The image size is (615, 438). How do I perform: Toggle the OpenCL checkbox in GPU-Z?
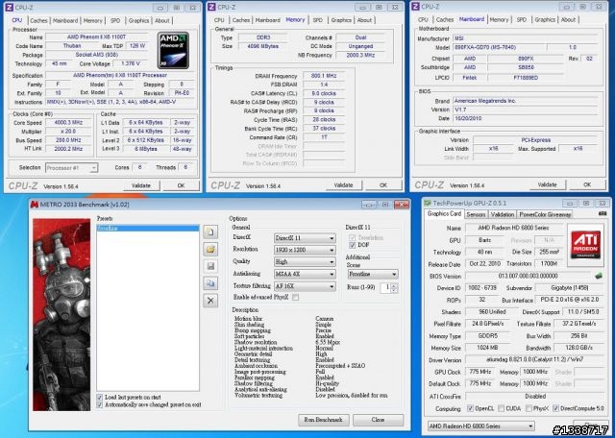470,408
